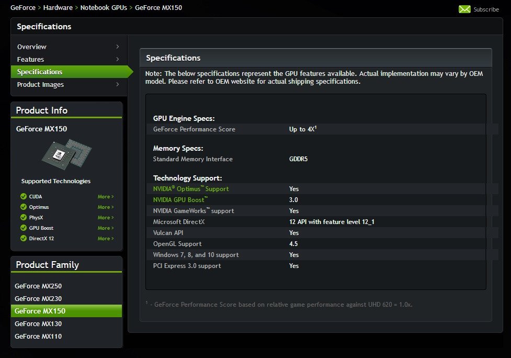Open the NVIDIA Optimus Support link

(x=190, y=189)
